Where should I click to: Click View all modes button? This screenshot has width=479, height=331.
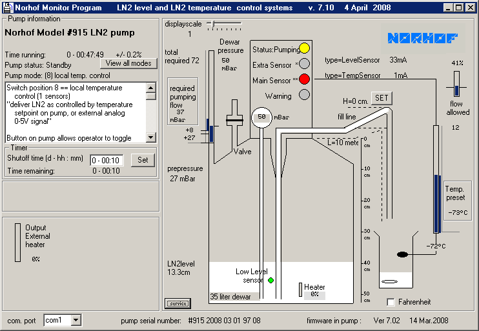(128, 63)
